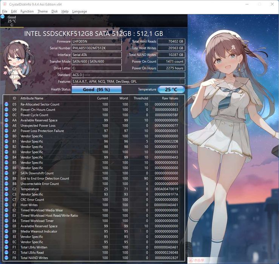Click the Features field listing S.M.A.R.T., APM
Image resolution: width=279 pixels, height=264 pixels.
[x=128, y=82]
